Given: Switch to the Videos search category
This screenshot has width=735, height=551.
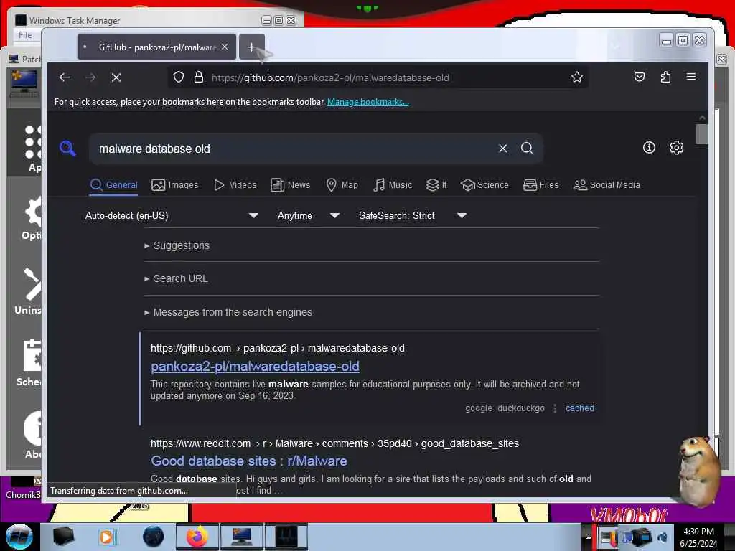Looking at the screenshot, I should pyautogui.click(x=235, y=185).
